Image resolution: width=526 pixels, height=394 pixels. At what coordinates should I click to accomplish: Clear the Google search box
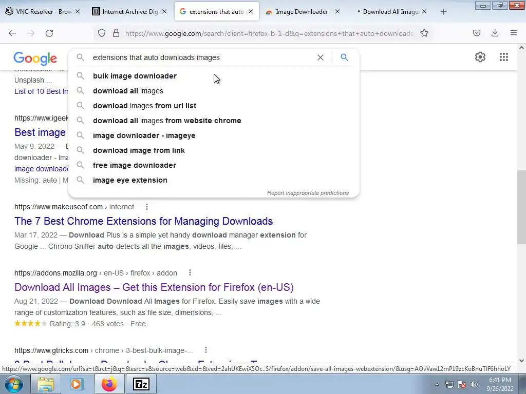pos(321,57)
